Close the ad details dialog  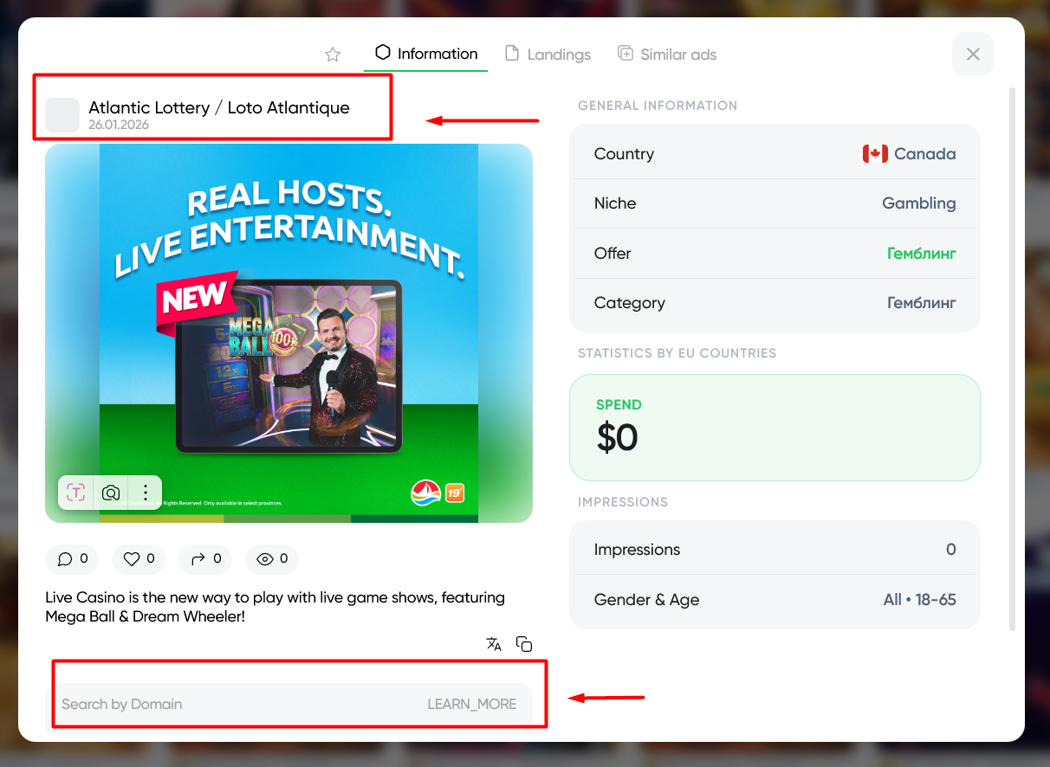click(973, 55)
